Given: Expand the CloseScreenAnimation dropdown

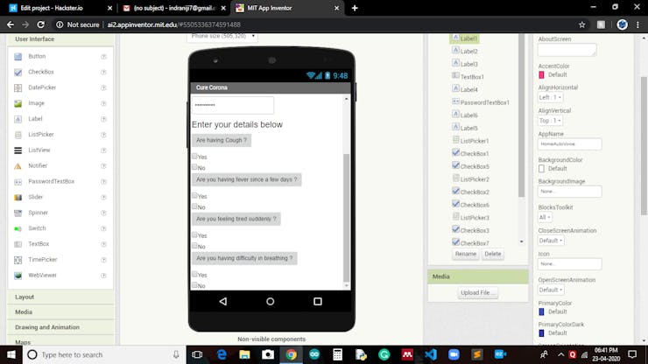Looking at the screenshot, I should (551, 241).
